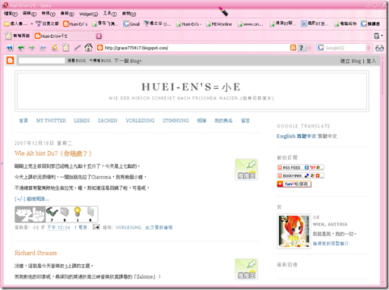Click the Blogger navbar search field
The height and width of the screenshot is (290, 389).
click(x=42, y=61)
